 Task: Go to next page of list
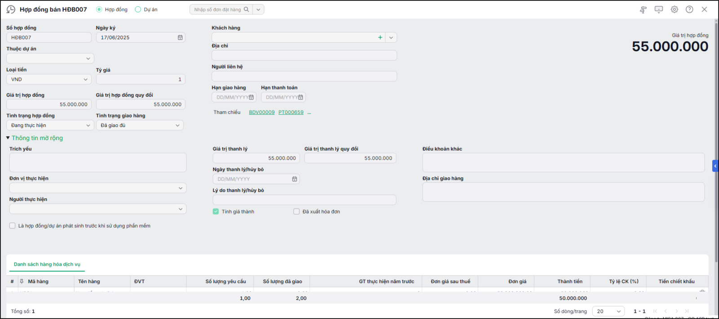click(676, 311)
